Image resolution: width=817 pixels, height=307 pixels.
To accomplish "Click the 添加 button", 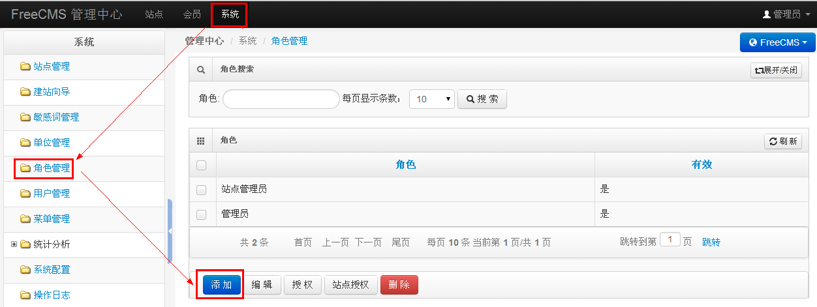I will point(222,285).
